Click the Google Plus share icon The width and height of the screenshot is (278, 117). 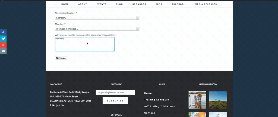(3, 45)
